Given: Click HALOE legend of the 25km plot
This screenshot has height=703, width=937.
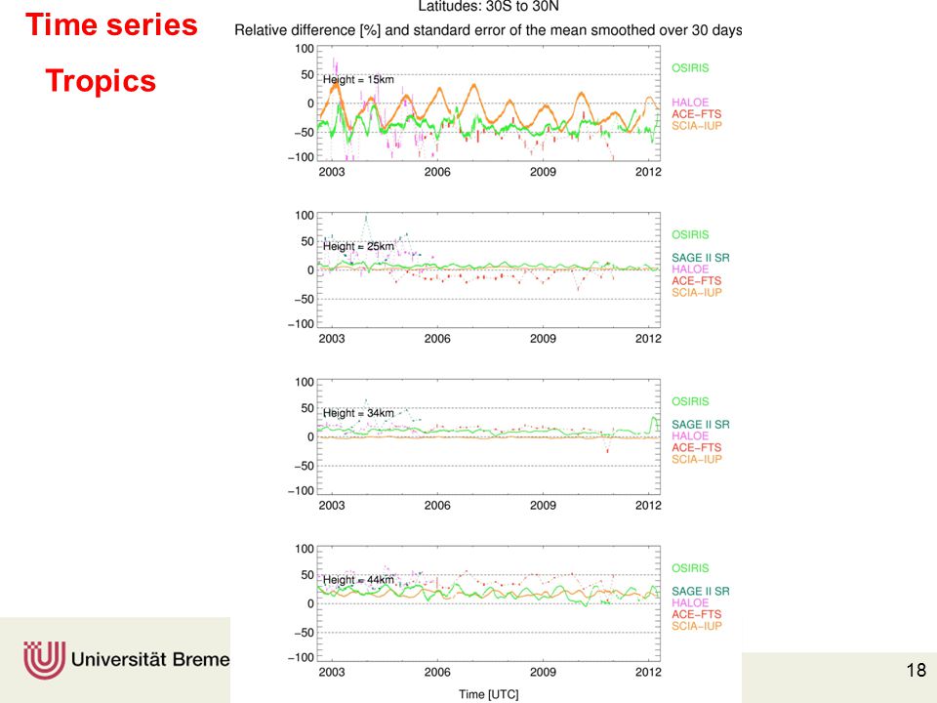Looking at the screenshot, I should (690, 269).
